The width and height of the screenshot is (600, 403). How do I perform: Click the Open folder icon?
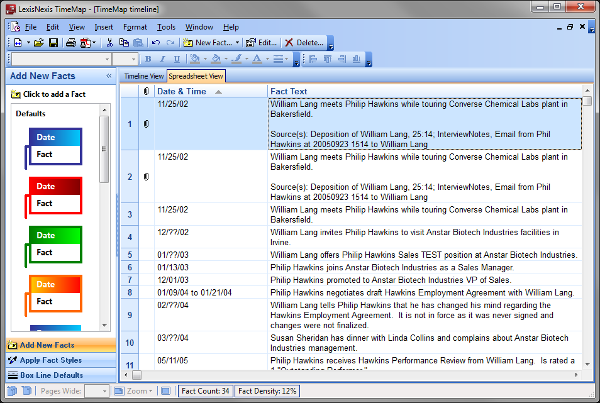click(x=38, y=43)
